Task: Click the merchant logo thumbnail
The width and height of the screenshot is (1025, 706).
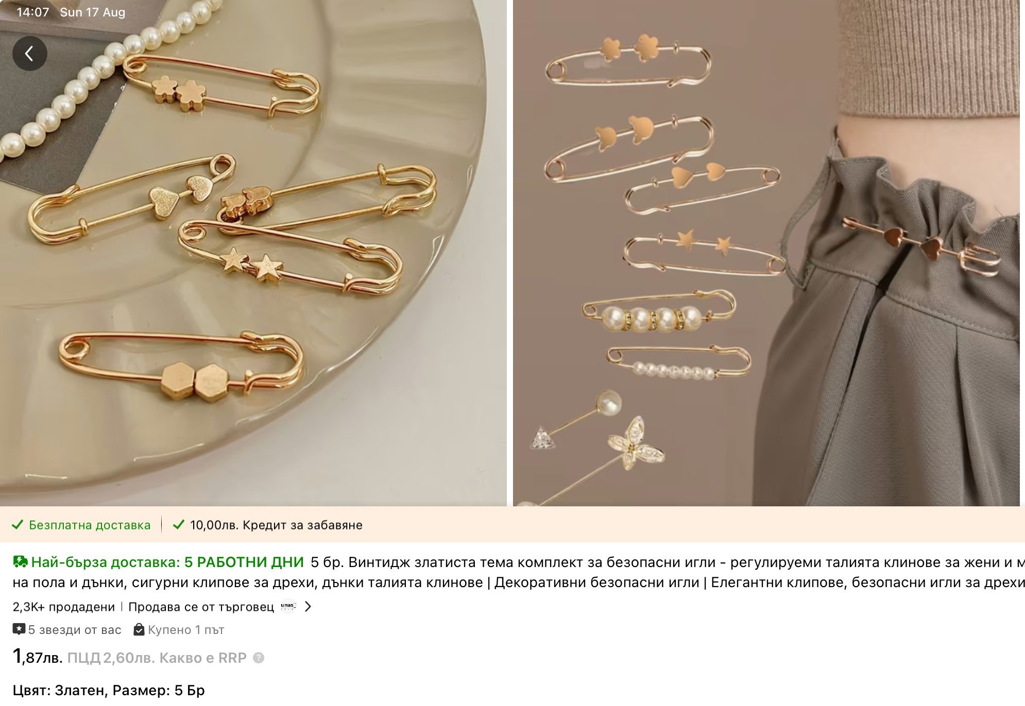Action: [x=289, y=607]
